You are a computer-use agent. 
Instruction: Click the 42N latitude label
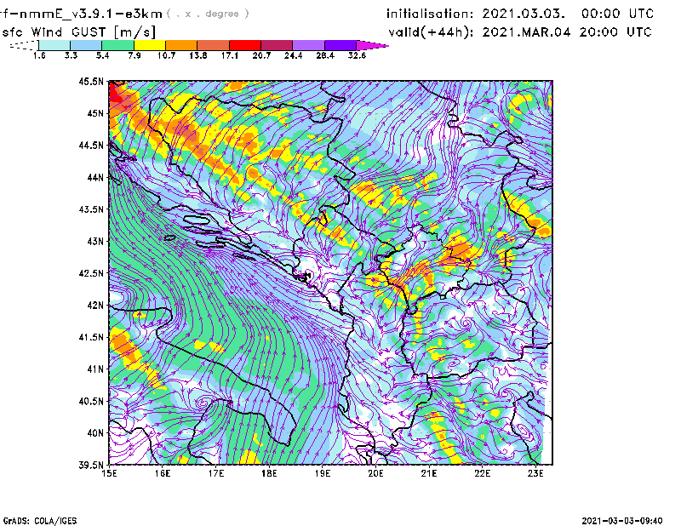[95, 306]
